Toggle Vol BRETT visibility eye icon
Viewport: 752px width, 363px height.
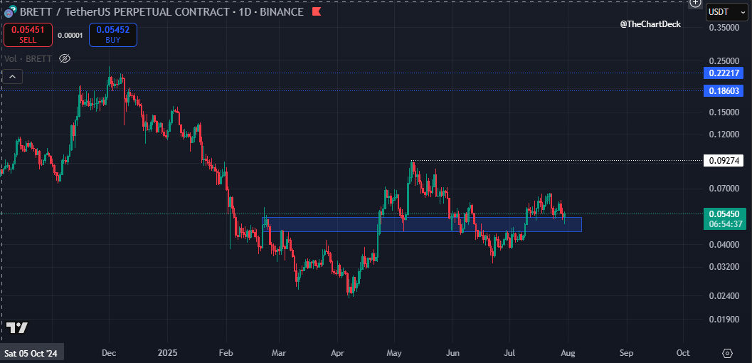[65, 58]
